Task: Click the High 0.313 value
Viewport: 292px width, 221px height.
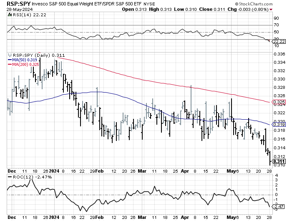Action: [x=160, y=9]
